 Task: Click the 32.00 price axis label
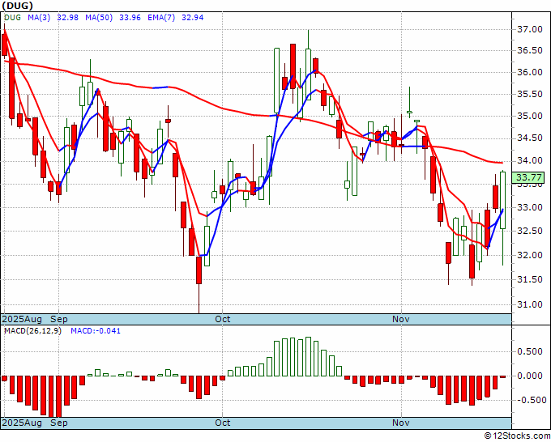click(530, 255)
